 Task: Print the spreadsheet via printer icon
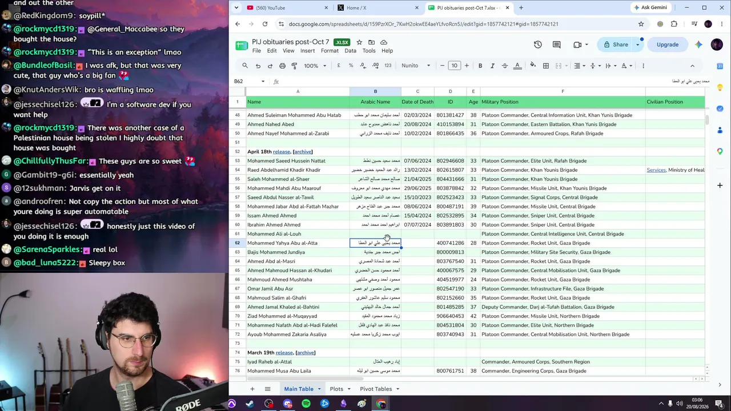click(x=282, y=66)
